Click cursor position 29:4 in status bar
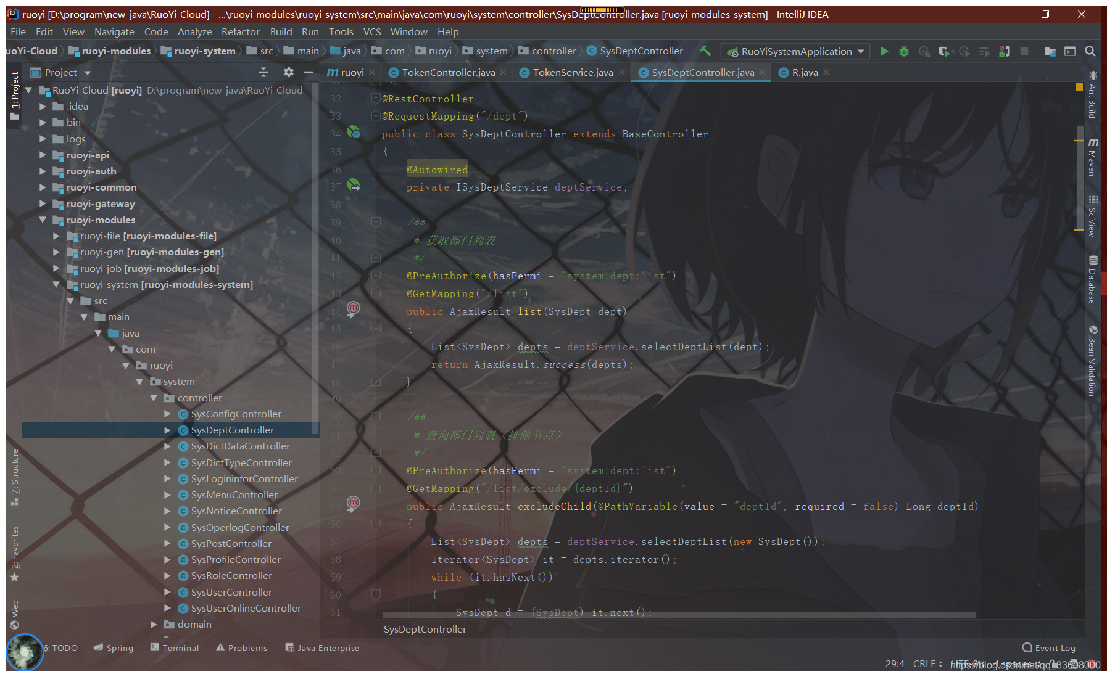This screenshot has height=677, width=1107. [x=895, y=664]
